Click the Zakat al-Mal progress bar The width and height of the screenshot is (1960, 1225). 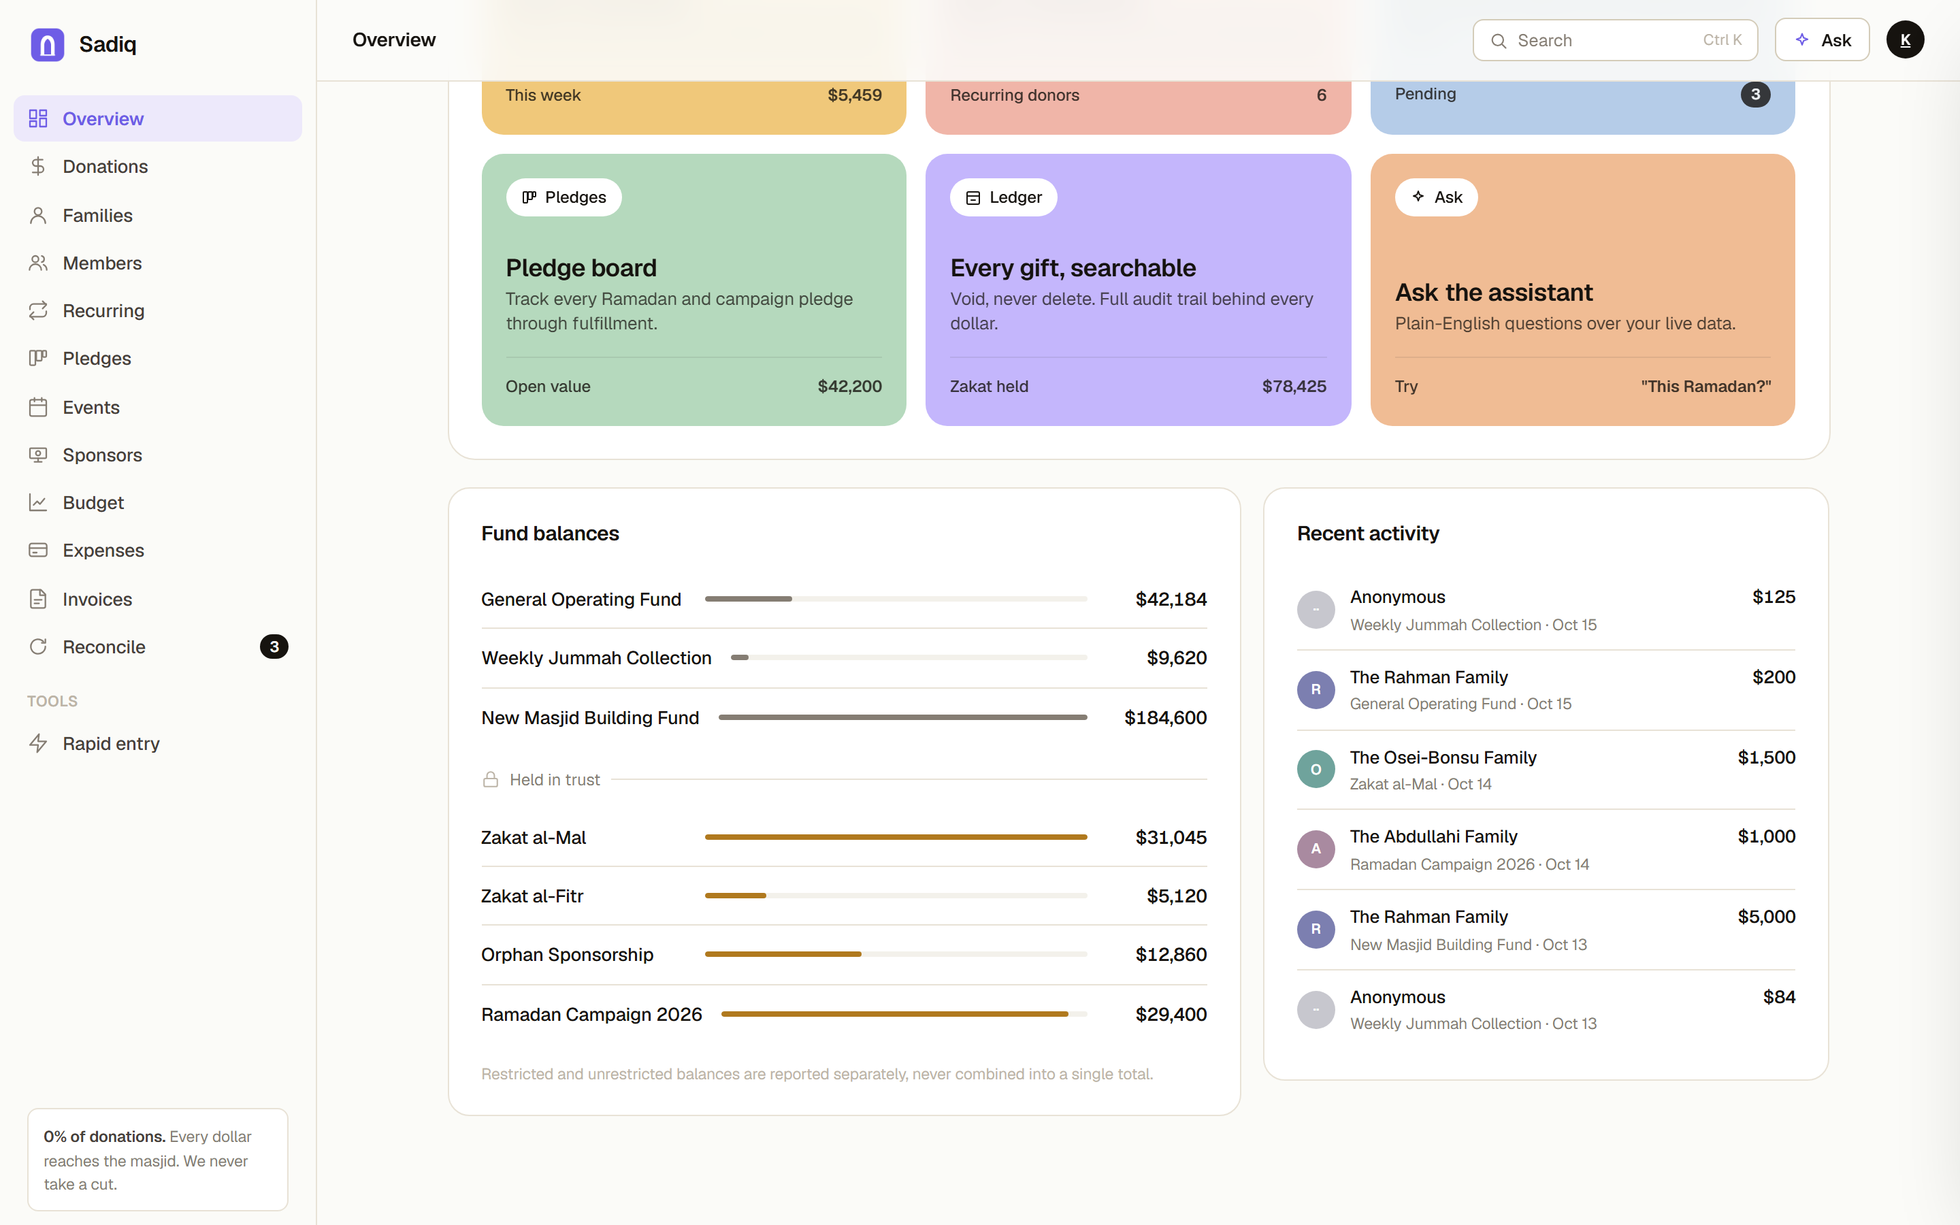click(x=896, y=837)
